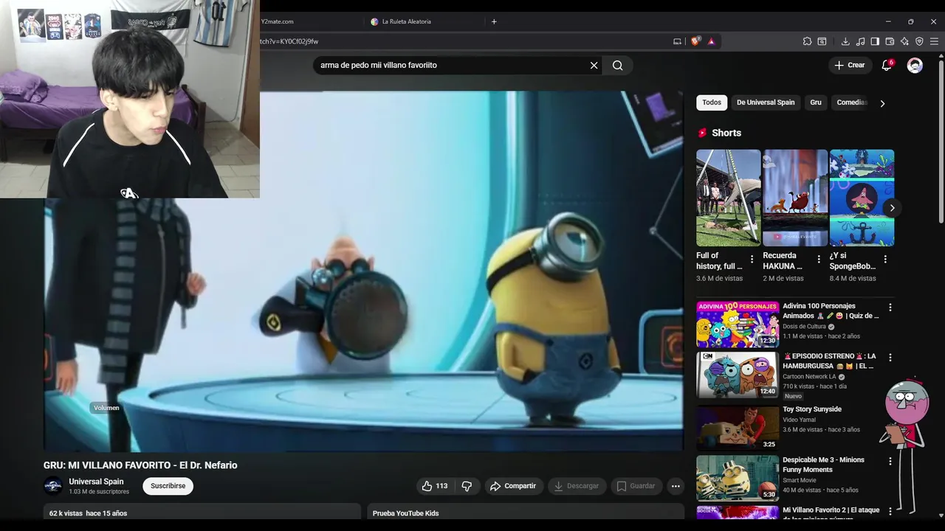Click the 'Cartoon Network LA' channel name

tap(809, 377)
